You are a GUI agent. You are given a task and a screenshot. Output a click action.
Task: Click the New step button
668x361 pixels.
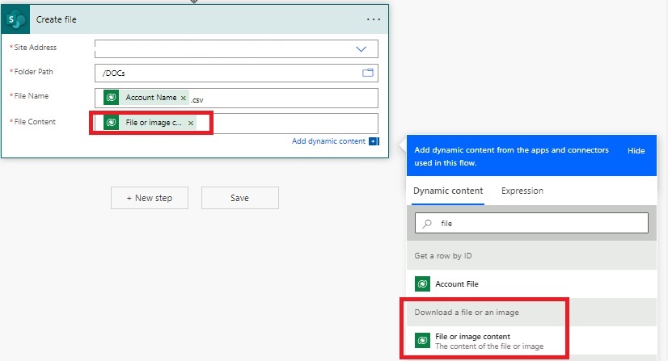150,198
